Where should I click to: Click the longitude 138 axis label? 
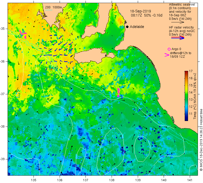(112, 180)
